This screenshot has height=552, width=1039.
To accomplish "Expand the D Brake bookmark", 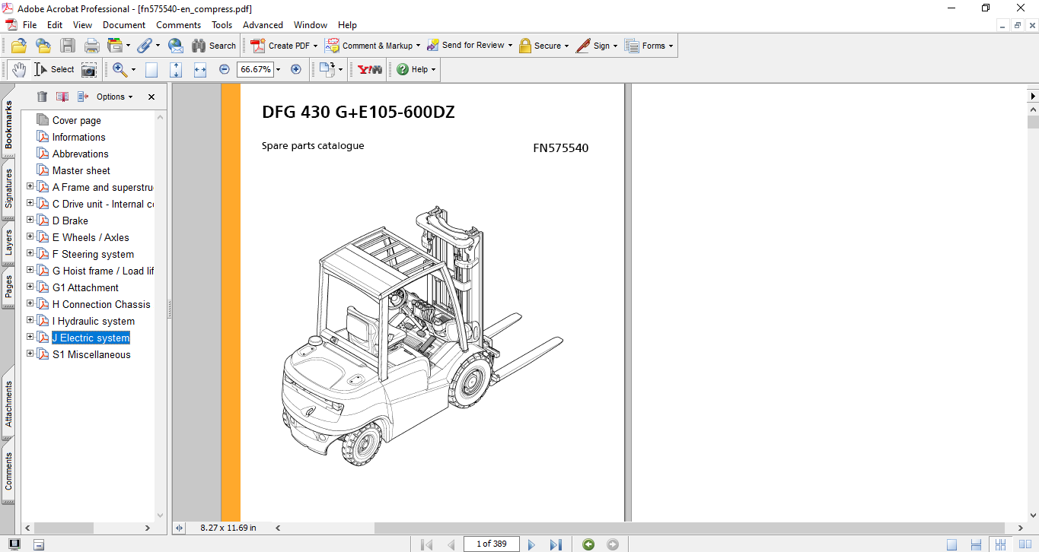I will (x=30, y=220).
